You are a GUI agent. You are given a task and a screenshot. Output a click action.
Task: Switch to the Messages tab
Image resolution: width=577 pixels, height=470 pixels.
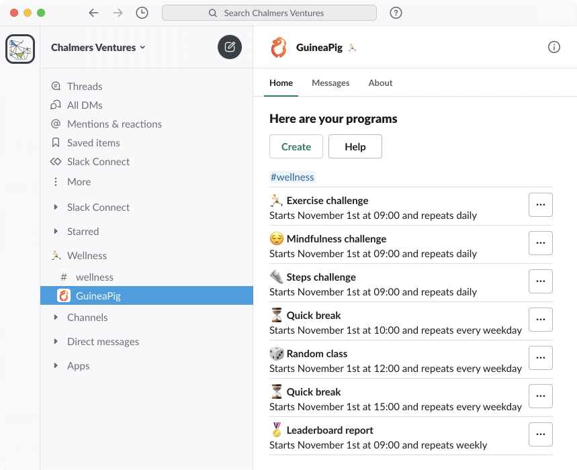point(330,83)
